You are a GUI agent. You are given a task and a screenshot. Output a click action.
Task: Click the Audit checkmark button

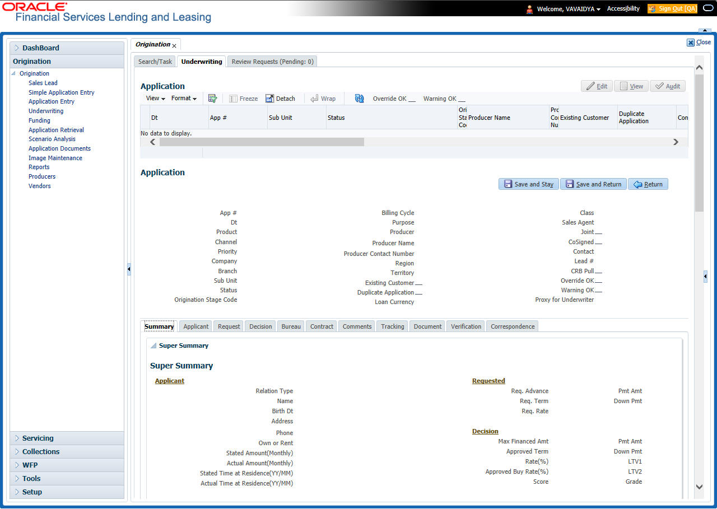(667, 86)
